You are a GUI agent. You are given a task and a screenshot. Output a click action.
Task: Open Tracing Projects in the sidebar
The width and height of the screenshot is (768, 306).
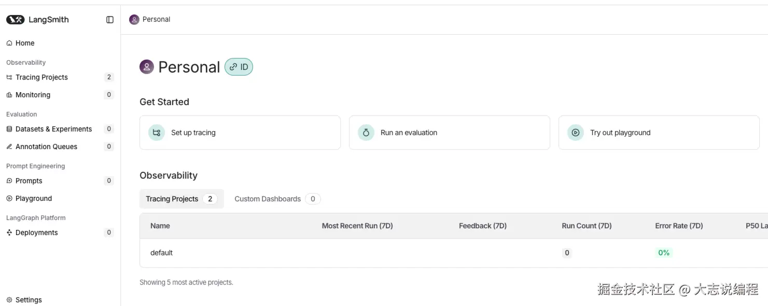[x=41, y=77]
